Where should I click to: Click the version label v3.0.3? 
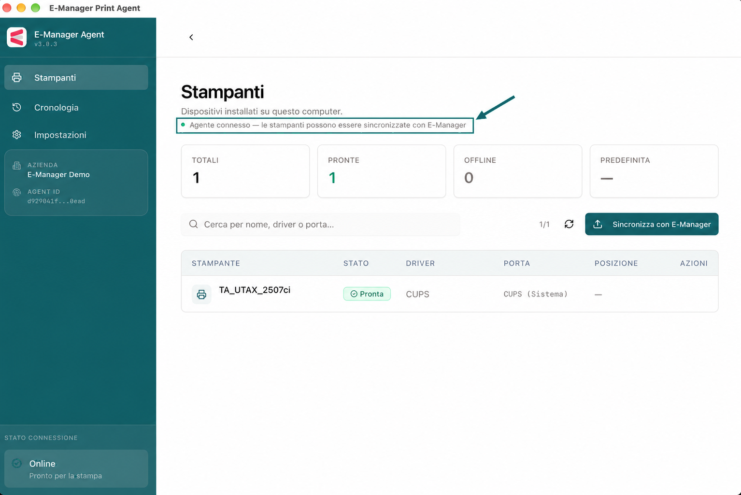tap(46, 44)
